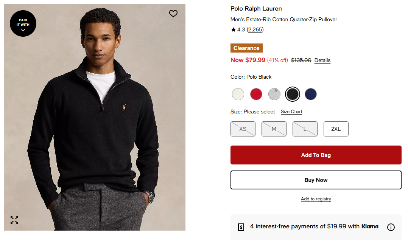Click the Klarna dollar payment icon
408x248 pixels.
(241, 227)
